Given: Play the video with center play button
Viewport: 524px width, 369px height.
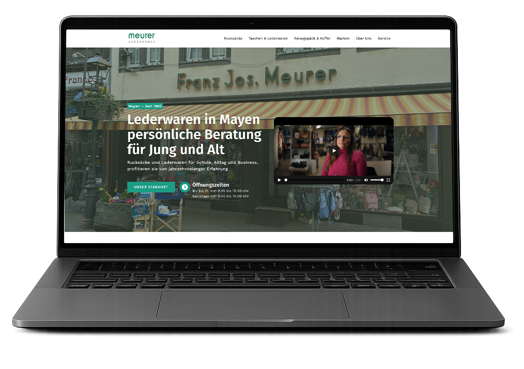Looking at the screenshot, I should coord(333,151).
